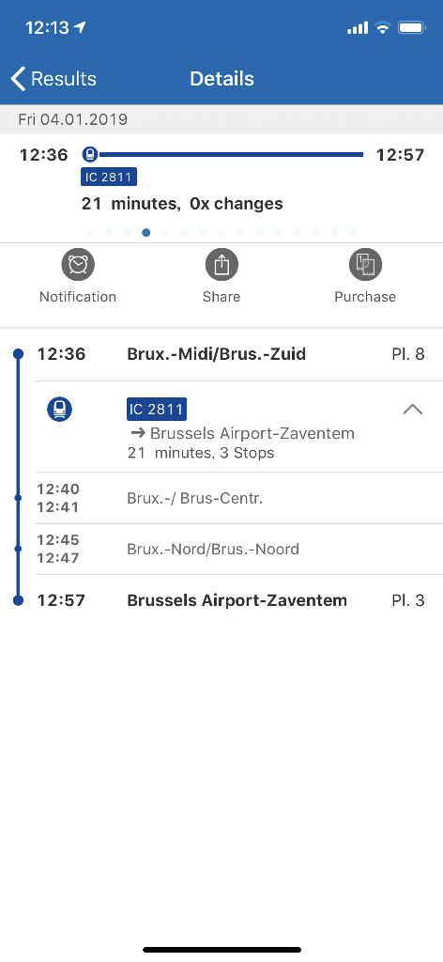Viewport: 443px width, 962px height.
Task: Tap the train icon on summary bar
Action: [90, 154]
